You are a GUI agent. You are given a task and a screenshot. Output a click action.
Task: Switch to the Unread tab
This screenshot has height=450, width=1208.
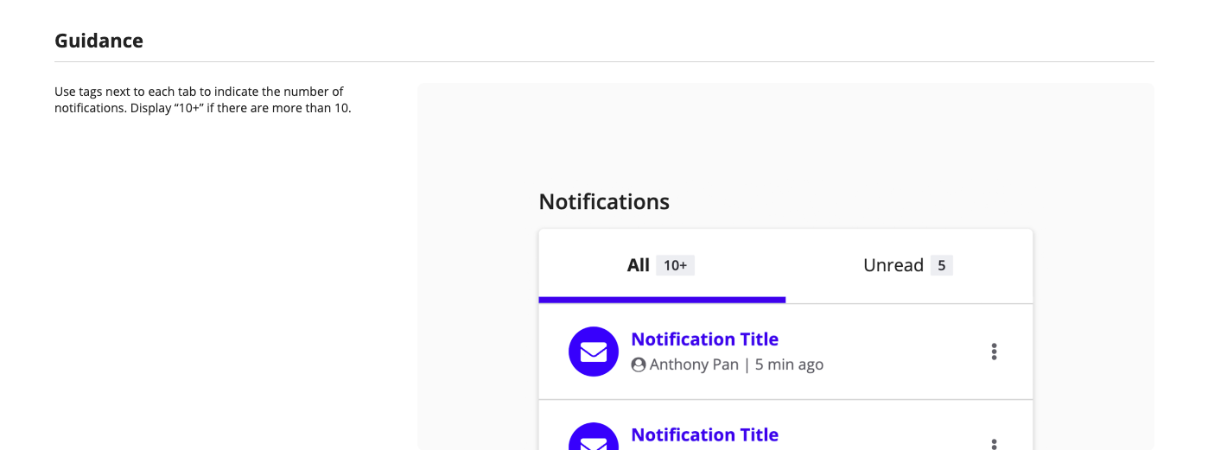click(893, 265)
